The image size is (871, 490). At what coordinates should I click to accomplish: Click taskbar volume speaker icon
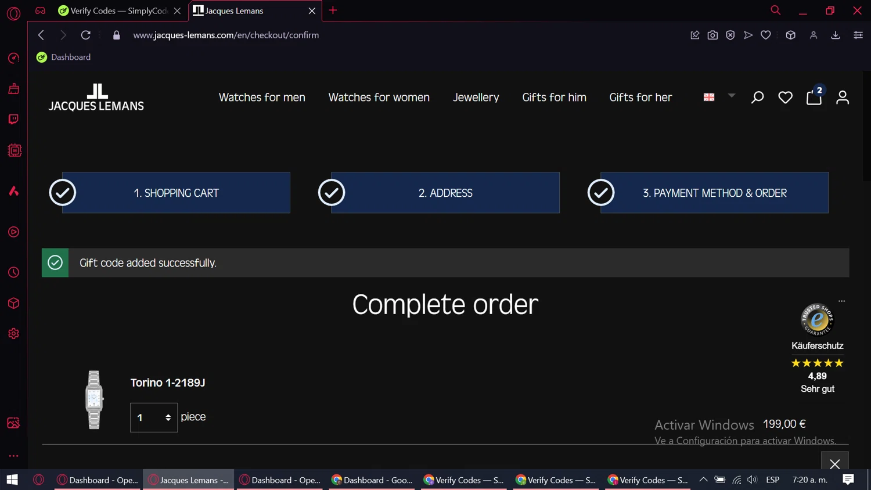point(752,480)
